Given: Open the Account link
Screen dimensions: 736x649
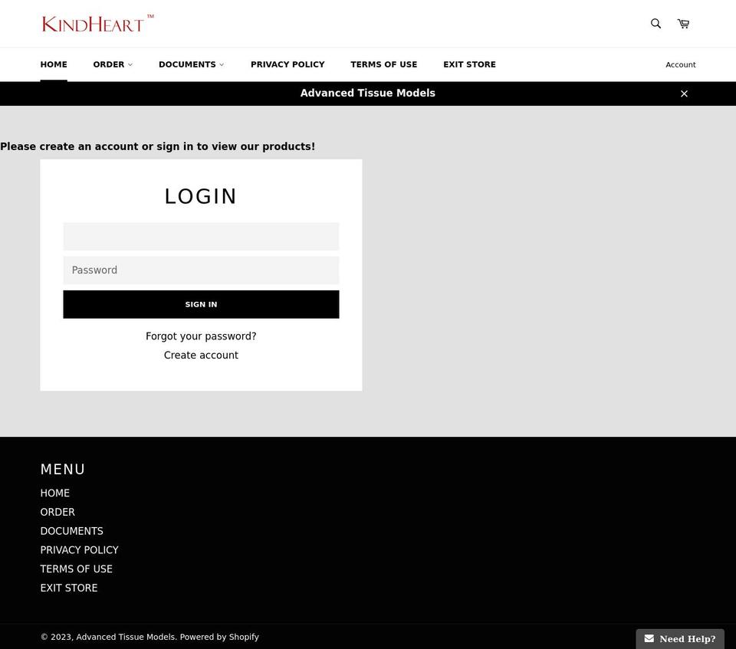Looking at the screenshot, I should [680, 64].
